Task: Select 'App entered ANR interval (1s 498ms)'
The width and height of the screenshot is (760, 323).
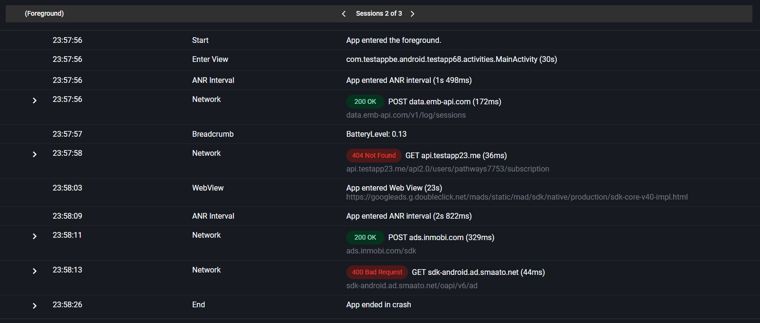Action: [409, 81]
